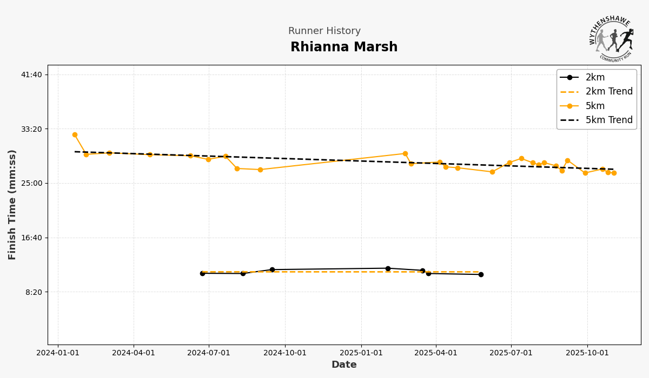Click the 16:40 y-axis tick label
The image size is (649, 378).
pyautogui.click(x=31, y=238)
